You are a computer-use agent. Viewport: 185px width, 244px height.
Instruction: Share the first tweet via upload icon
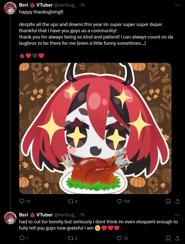pyautogui.click(x=178, y=201)
